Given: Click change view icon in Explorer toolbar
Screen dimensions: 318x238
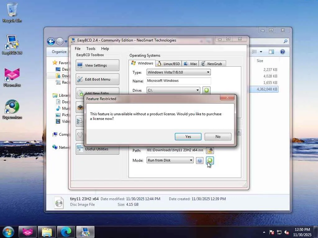Looking at the screenshot, I should pyautogui.click(x=254, y=52).
